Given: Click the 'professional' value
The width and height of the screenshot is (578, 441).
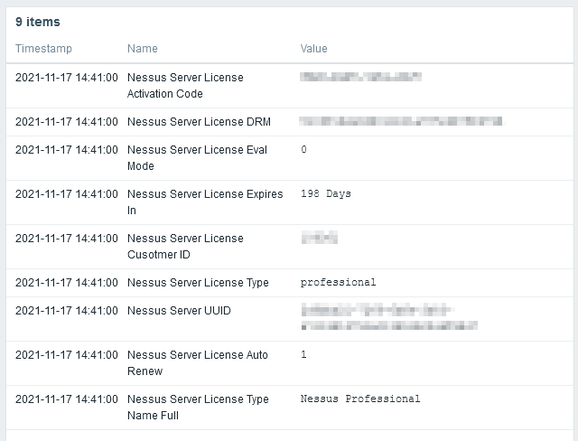Looking at the screenshot, I should (338, 283).
